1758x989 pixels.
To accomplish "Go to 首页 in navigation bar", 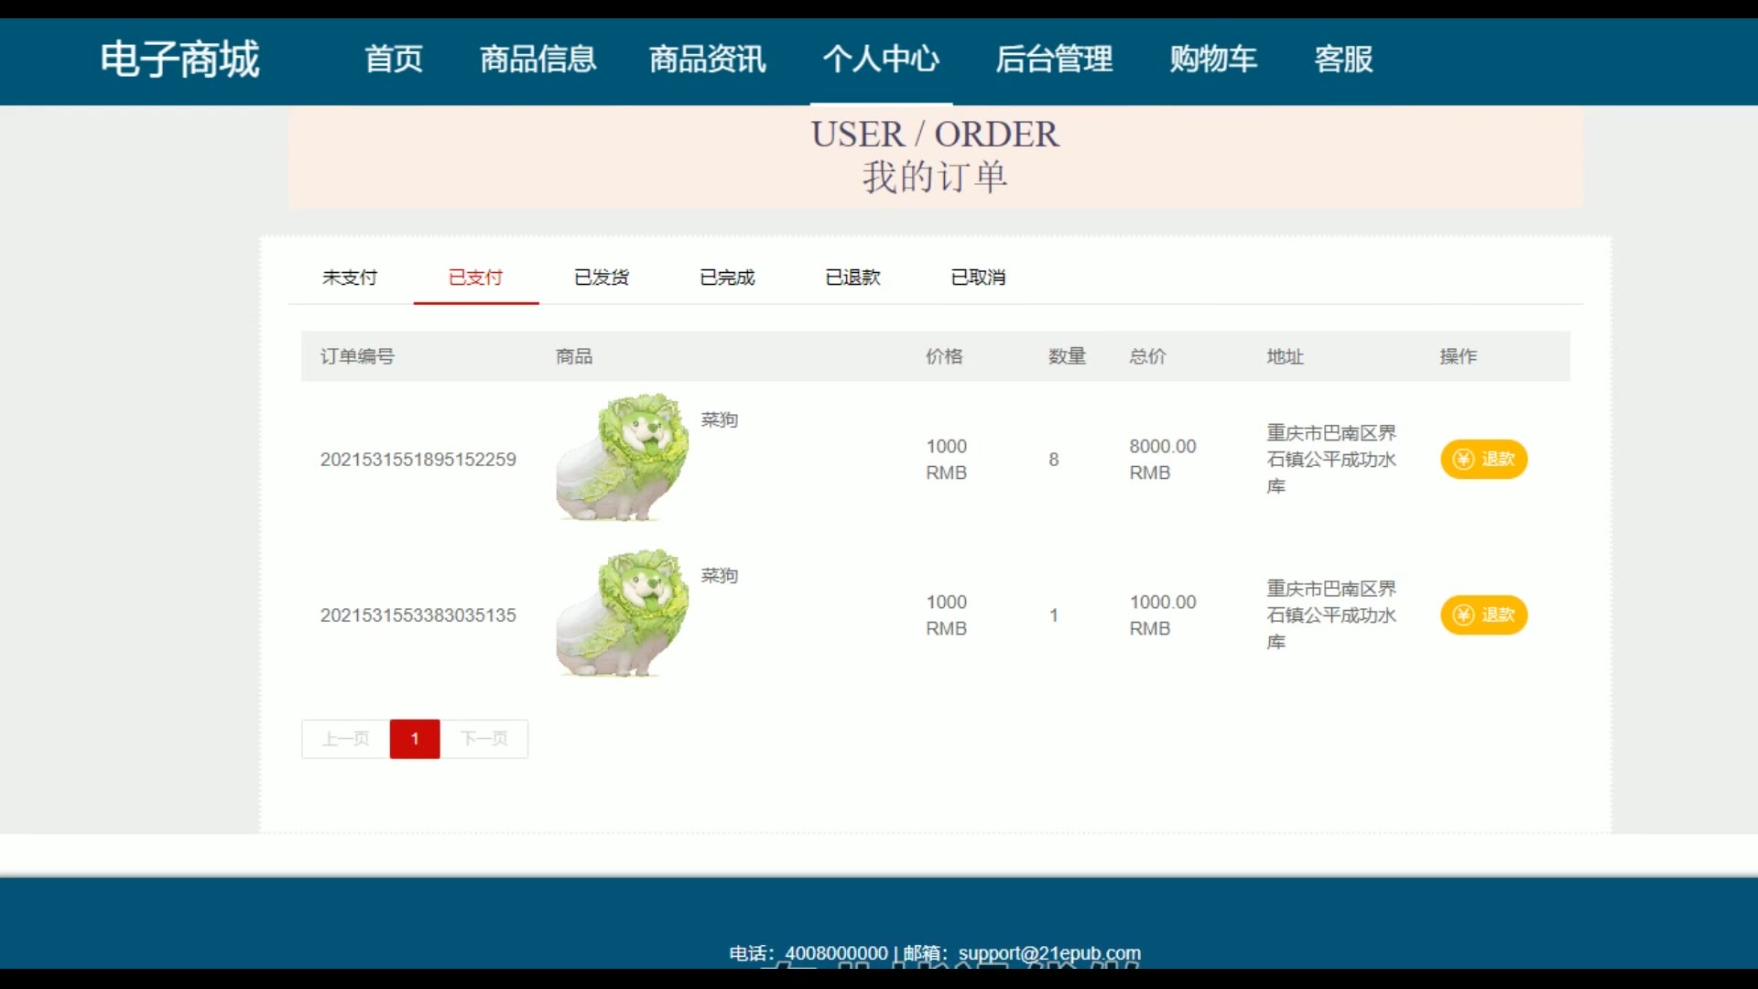I will click(x=394, y=60).
